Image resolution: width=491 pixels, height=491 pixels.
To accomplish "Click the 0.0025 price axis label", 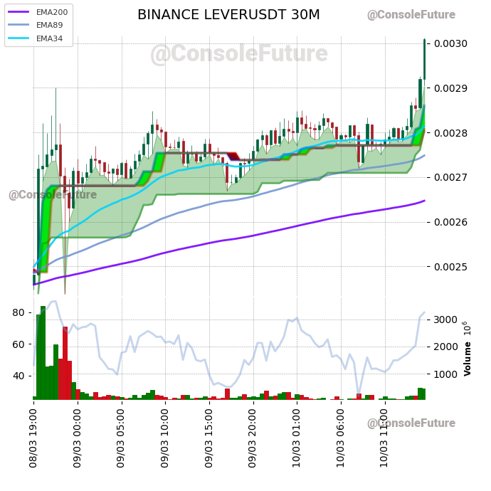I will [x=450, y=267].
